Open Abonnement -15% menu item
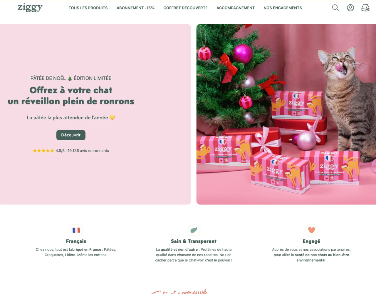The width and height of the screenshot is (376, 294). pos(135,8)
